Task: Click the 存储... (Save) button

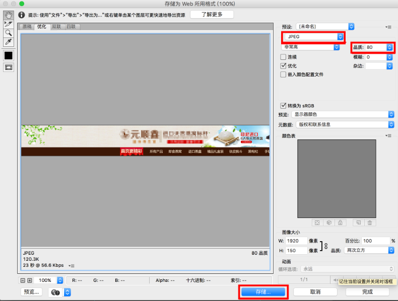Action: pyautogui.click(x=263, y=291)
